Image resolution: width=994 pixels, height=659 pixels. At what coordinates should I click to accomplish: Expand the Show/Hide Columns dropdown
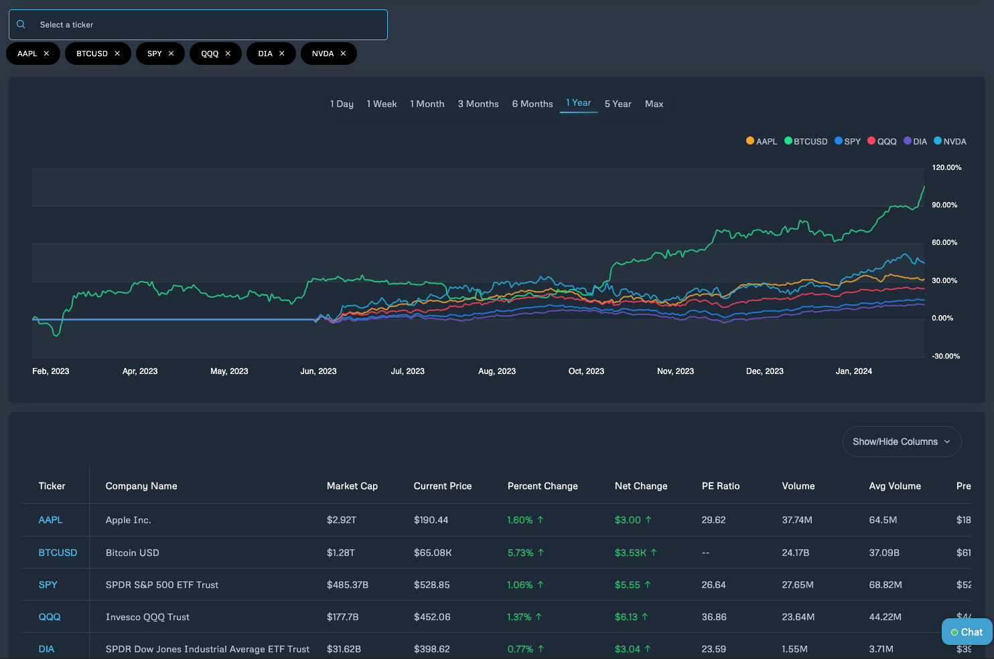coord(902,442)
